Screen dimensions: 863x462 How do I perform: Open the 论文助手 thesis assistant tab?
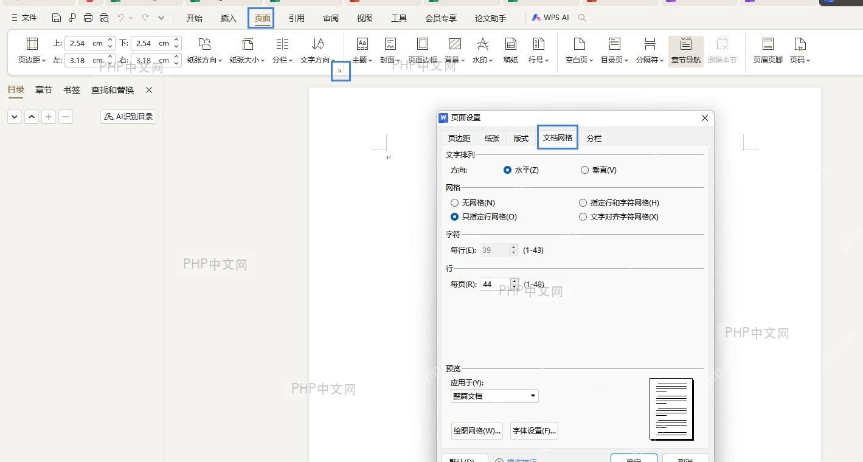pos(491,18)
